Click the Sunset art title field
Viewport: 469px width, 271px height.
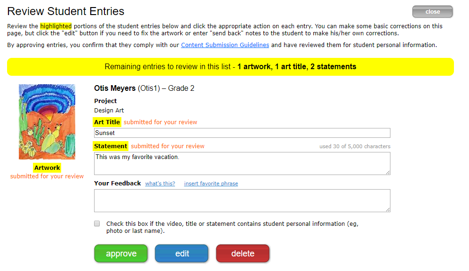(x=242, y=133)
